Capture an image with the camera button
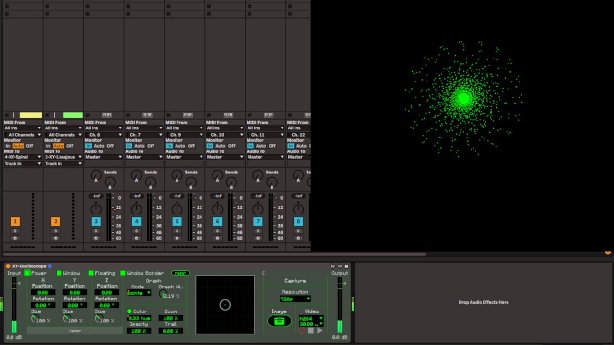This screenshot has width=614, height=345. pyautogui.click(x=280, y=321)
